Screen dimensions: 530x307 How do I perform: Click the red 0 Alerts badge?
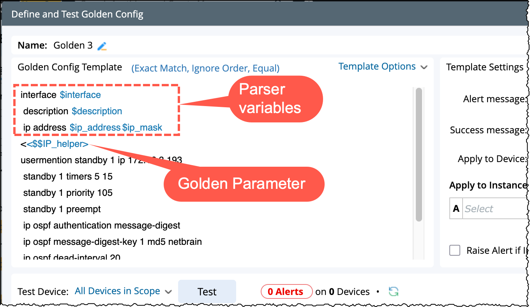286,291
